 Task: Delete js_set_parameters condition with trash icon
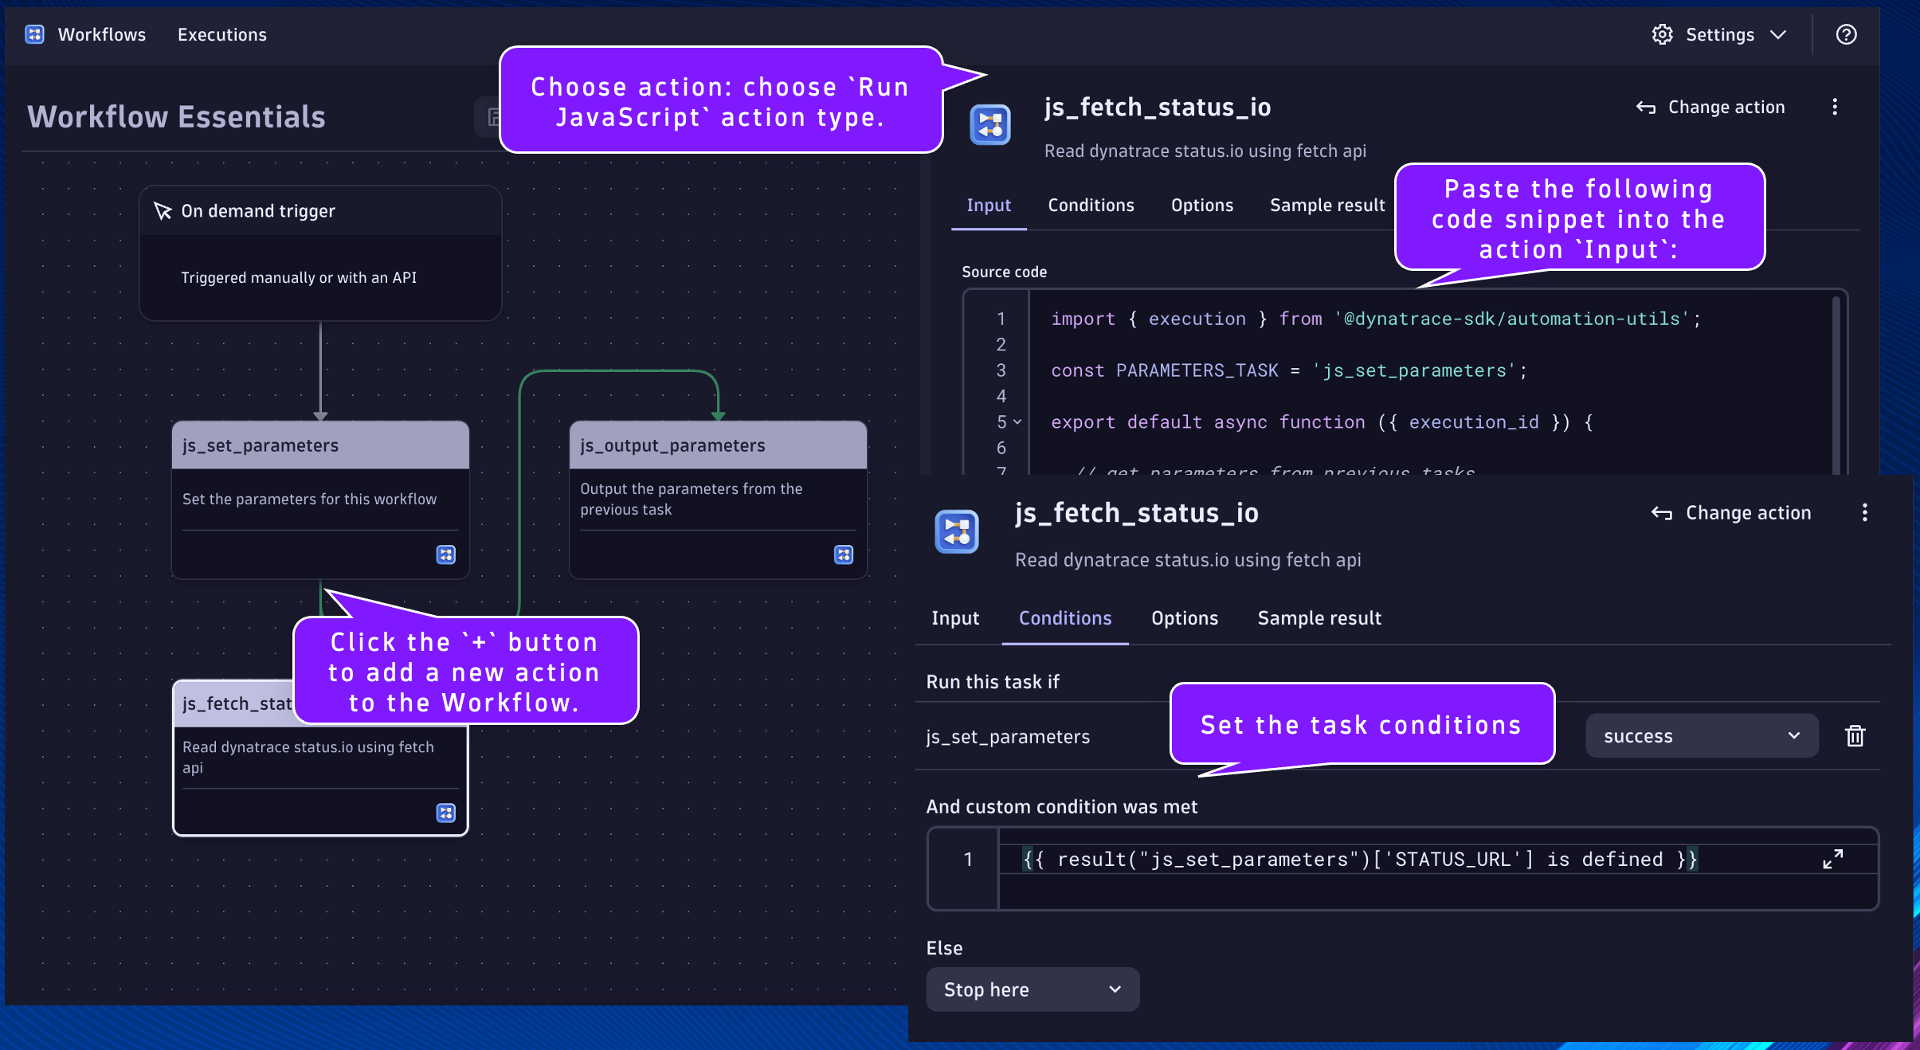click(1855, 736)
